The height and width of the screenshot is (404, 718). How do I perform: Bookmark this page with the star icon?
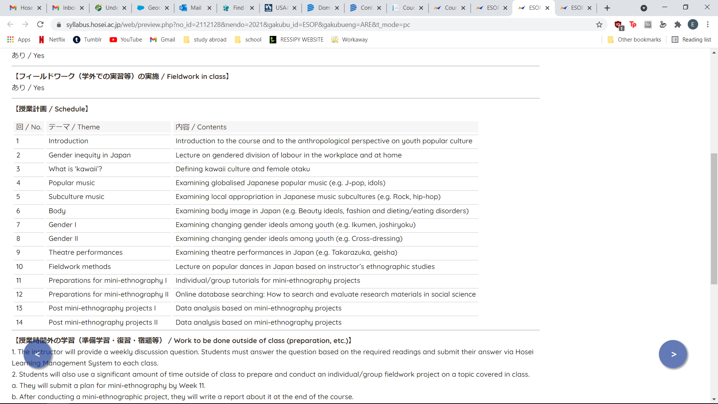point(599,25)
